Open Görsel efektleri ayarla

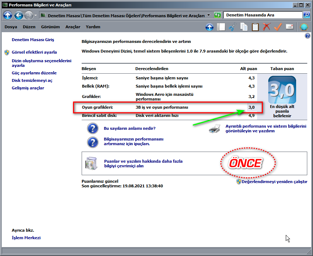click(34, 52)
